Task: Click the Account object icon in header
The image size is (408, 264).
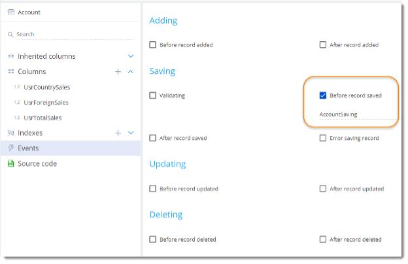Action: pos(11,12)
